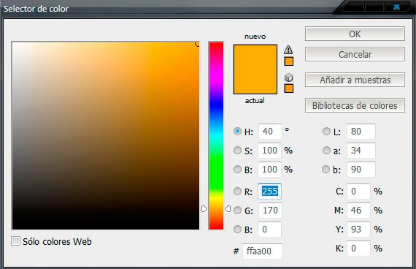The image size is (416, 269).
Task: Click the M magenta percentage field
Action: (358, 211)
